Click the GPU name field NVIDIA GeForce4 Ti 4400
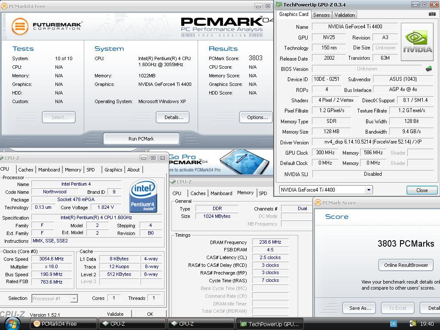440x330 pixels. tap(355, 27)
